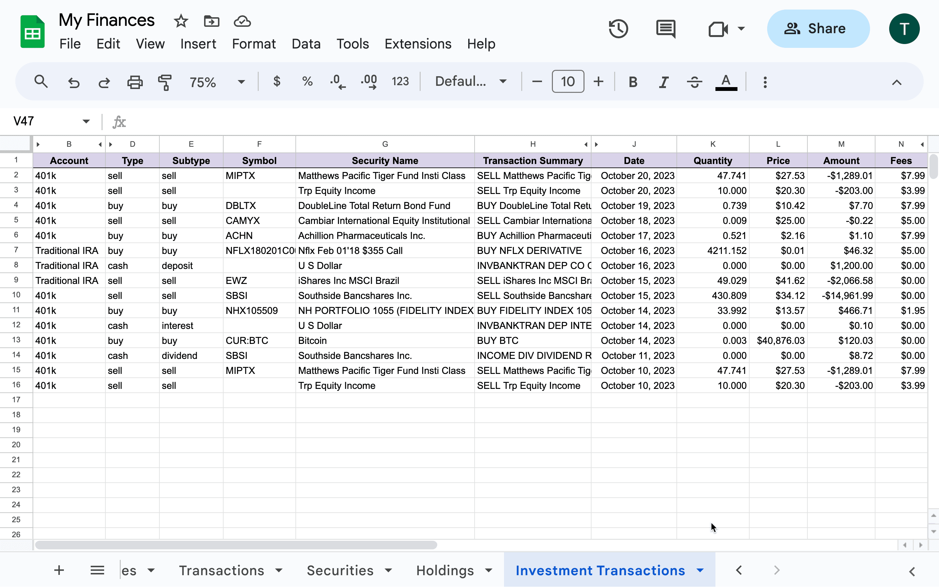Screen dimensions: 939x587
Task: Add a new sheet
Action: click(59, 570)
